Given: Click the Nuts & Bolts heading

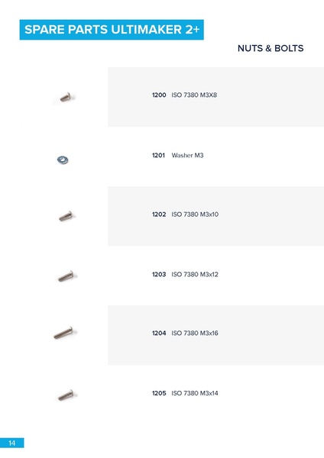Looking at the screenshot, I should [x=271, y=48].
